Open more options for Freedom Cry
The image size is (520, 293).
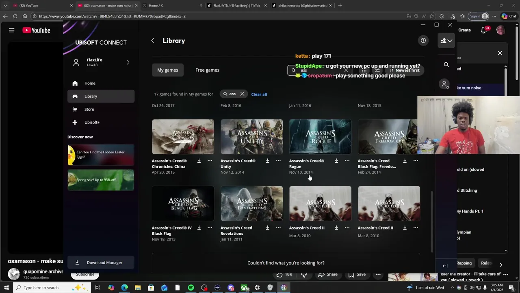click(416, 161)
